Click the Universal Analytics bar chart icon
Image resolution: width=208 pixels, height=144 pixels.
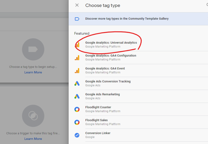click(77, 45)
